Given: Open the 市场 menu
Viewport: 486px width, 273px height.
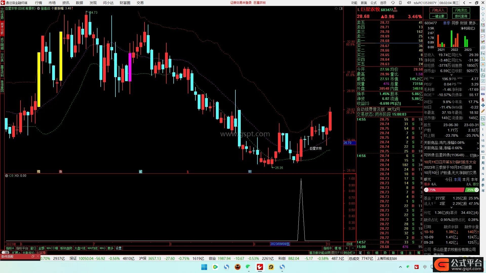Looking at the screenshot, I should [x=52, y=3].
